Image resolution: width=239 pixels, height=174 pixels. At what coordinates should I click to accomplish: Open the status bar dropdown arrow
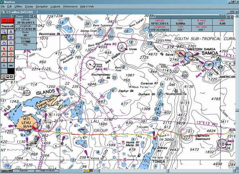98,171
